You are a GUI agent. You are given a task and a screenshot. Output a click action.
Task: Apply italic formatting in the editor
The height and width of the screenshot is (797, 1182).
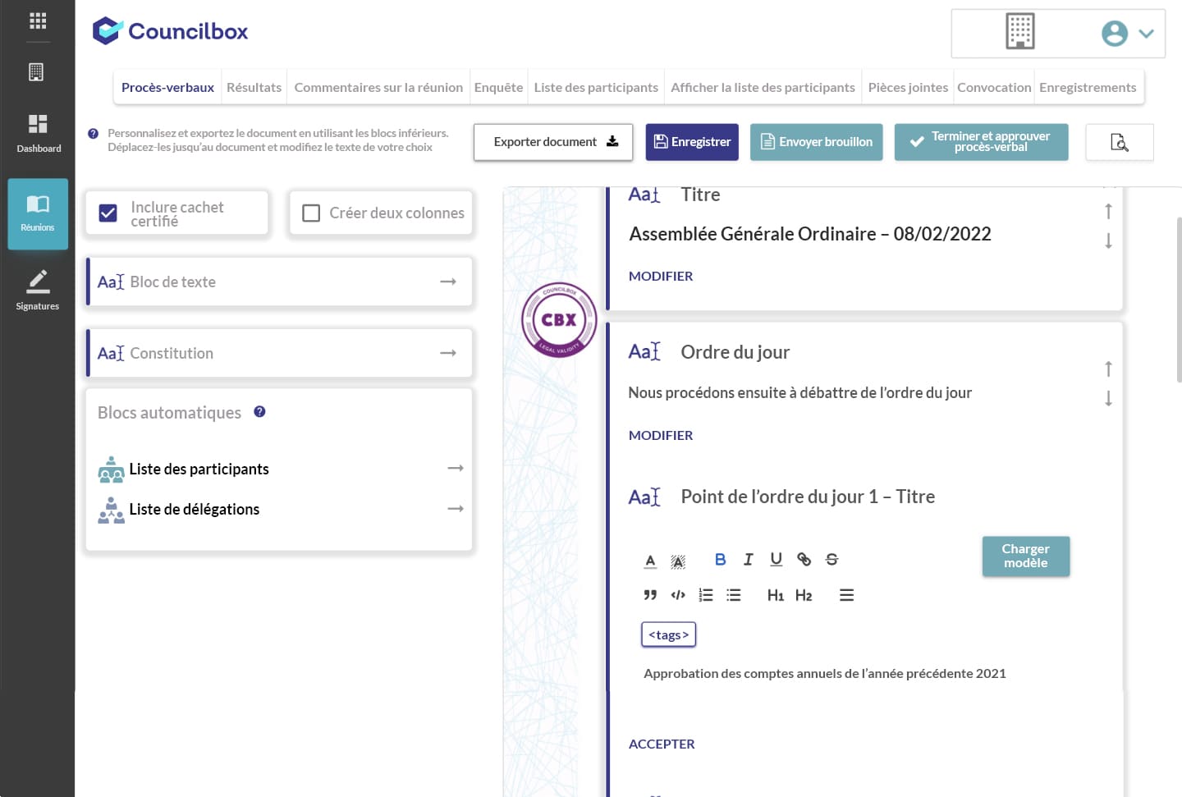coord(748,559)
